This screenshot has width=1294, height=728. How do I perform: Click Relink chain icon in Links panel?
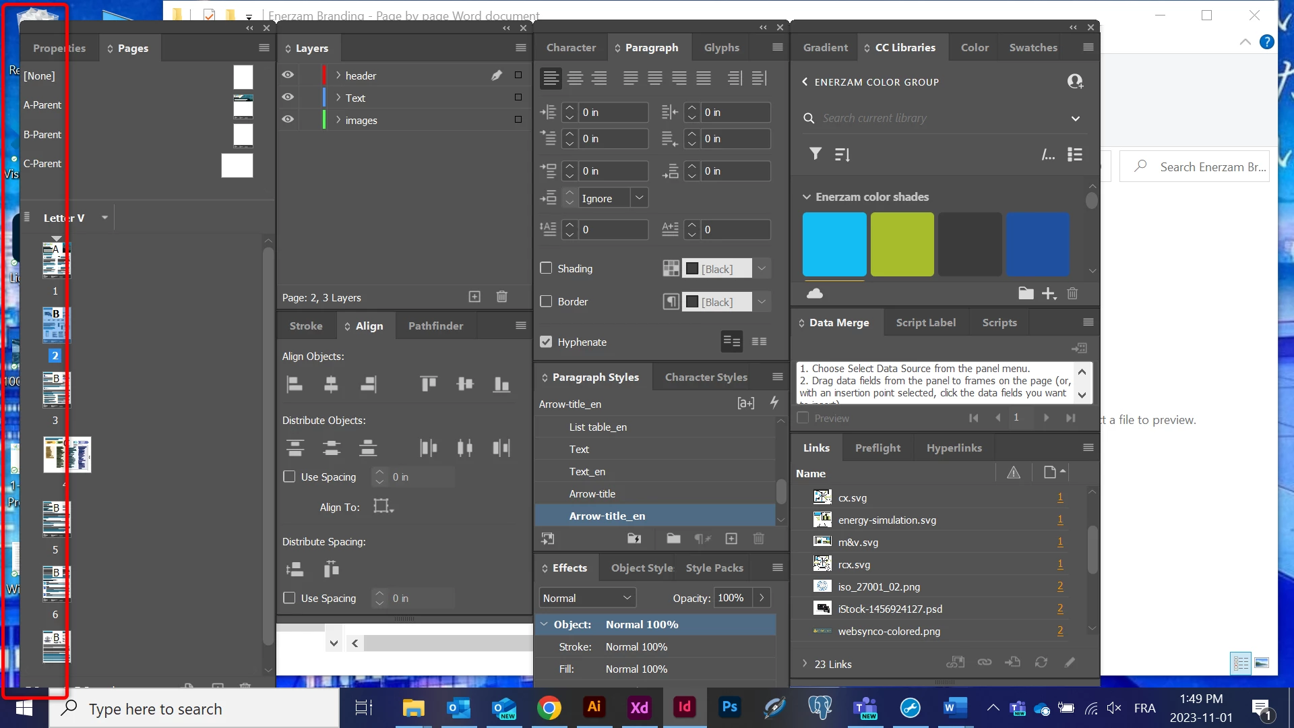coord(985,663)
